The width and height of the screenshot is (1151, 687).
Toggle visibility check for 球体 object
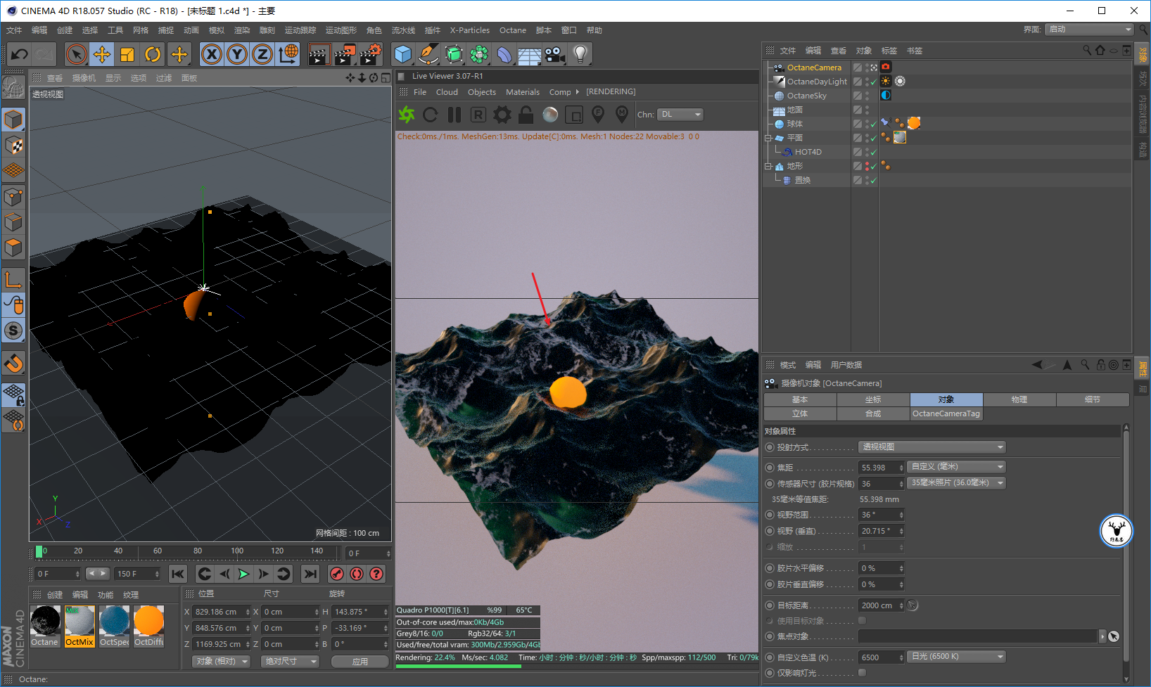(874, 124)
